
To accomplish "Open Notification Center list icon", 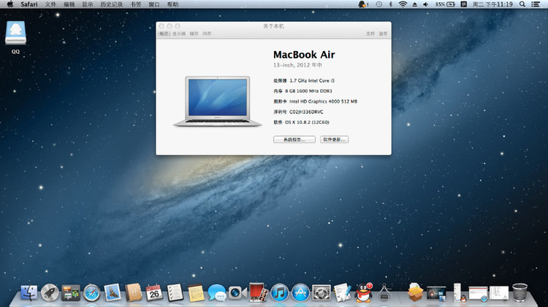I will [x=536, y=4].
